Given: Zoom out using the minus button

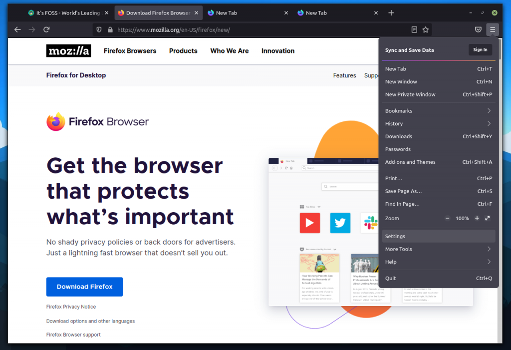Looking at the screenshot, I should 447,219.
